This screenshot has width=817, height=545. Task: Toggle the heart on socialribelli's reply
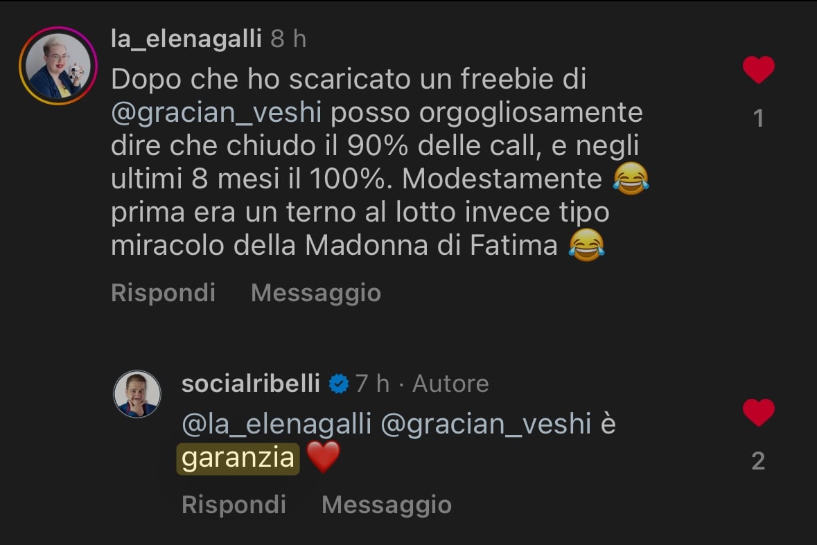point(758,413)
